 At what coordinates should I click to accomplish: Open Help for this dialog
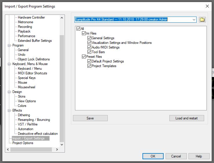click(x=199, y=156)
